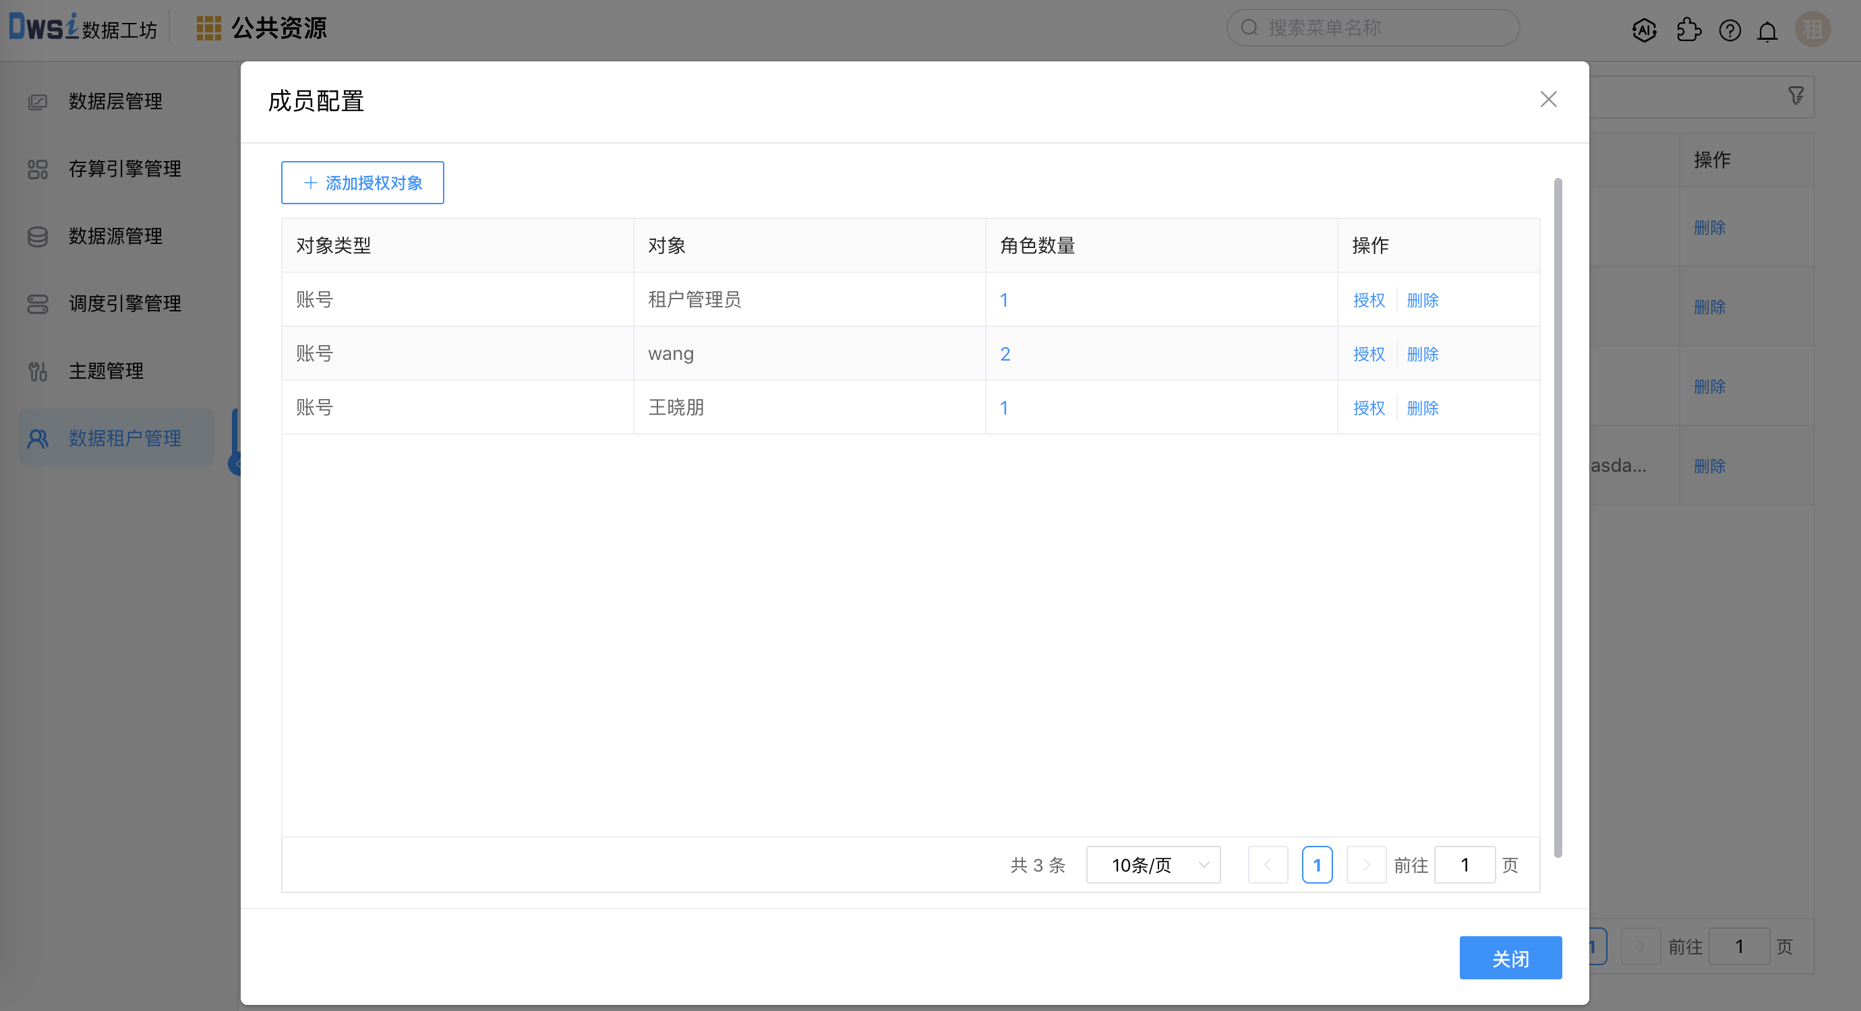Click the user avatar icon
The height and width of the screenshot is (1011, 1861).
coord(1812,30)
